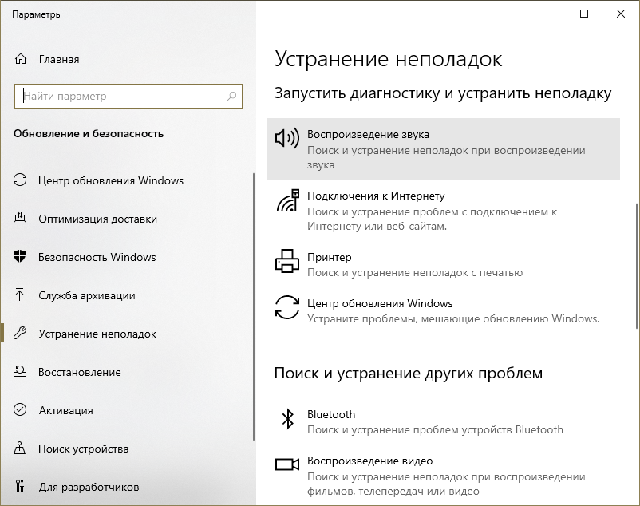
Task: Click the speaker icon for sound playback troubleshooter
Action: (x=286, y=137)
